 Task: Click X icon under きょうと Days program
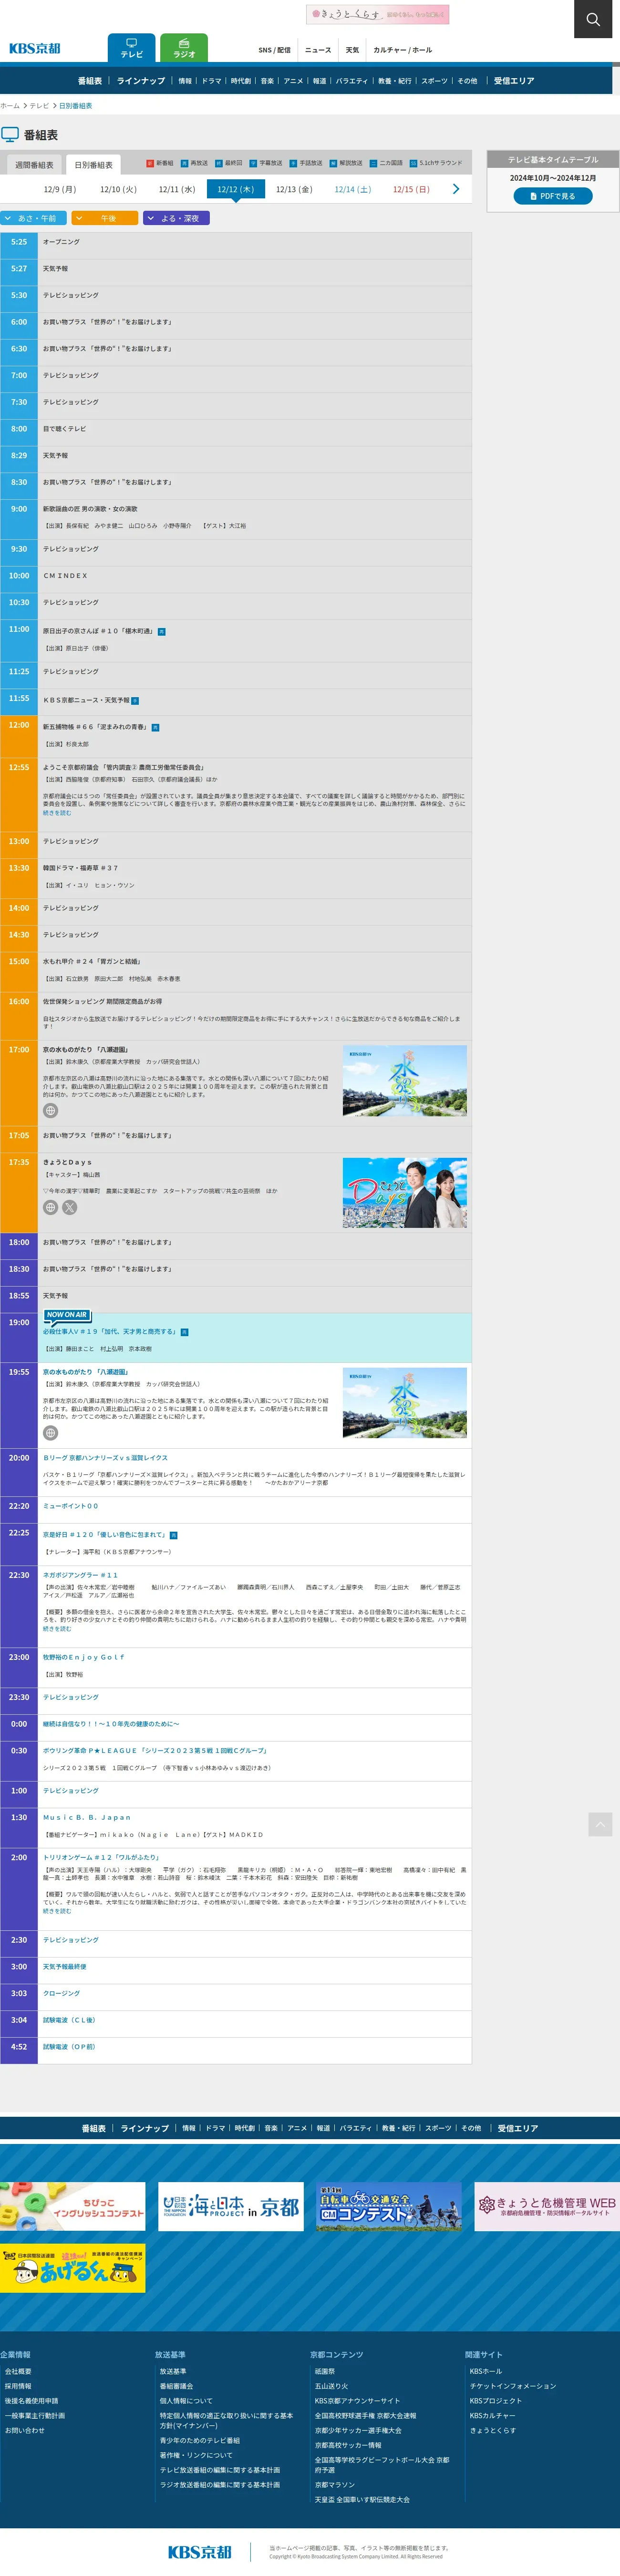70,1207
